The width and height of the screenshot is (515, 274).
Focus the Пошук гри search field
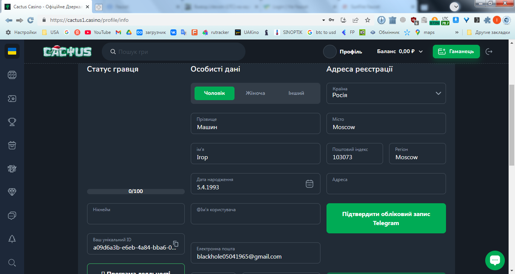point(174,52)
